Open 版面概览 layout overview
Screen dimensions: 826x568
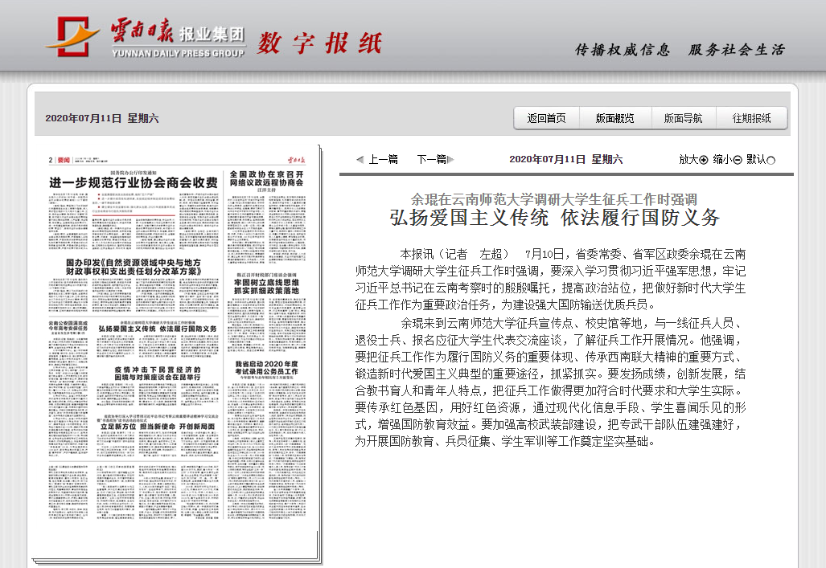click(x=614, y=118)
